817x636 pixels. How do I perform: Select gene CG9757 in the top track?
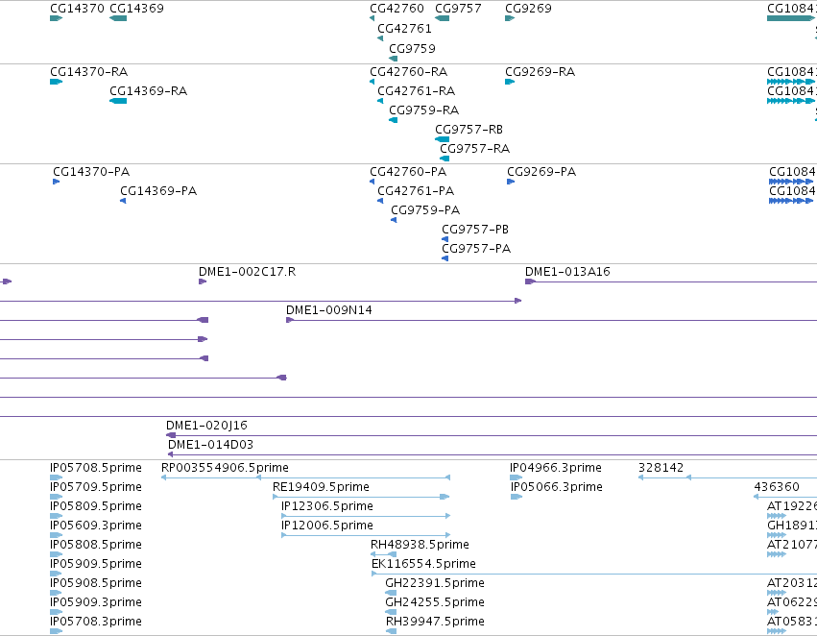click(442, 18)
